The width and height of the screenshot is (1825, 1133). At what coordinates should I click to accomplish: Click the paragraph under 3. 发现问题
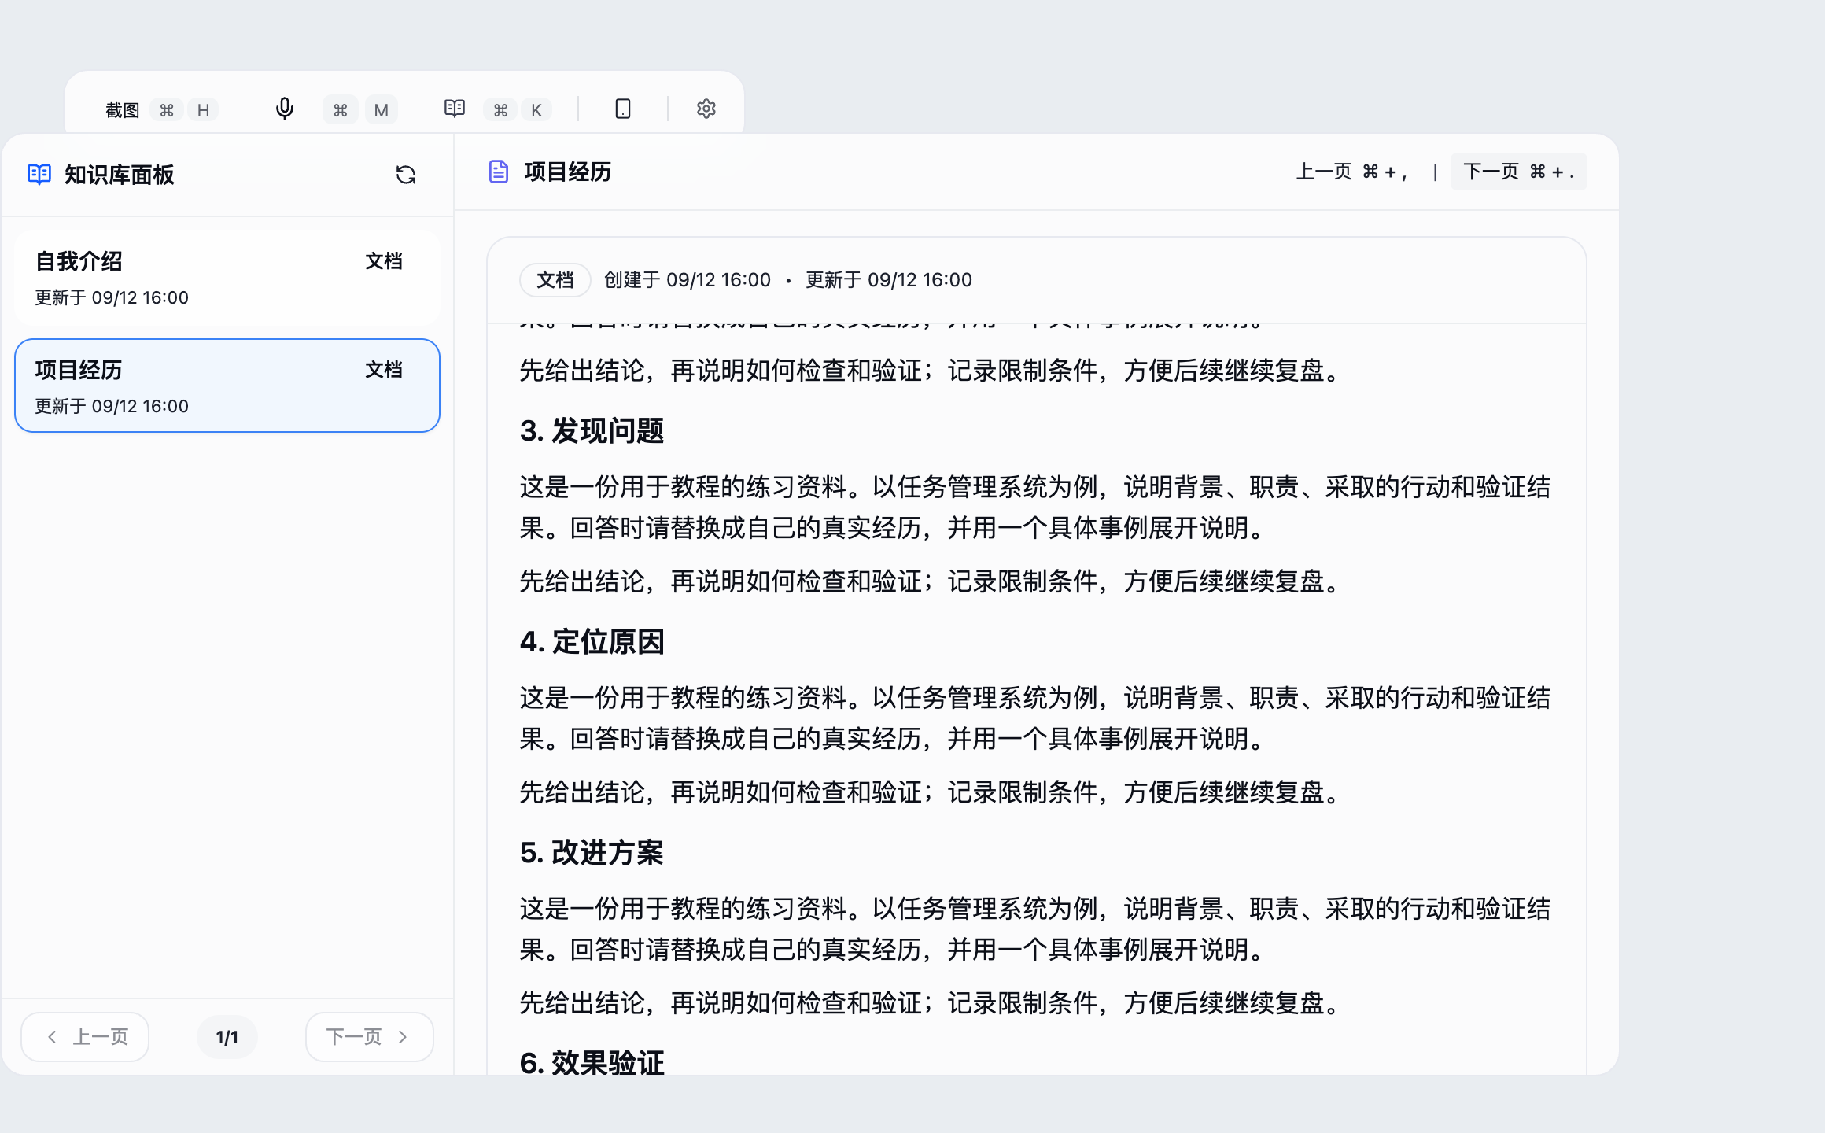(x=1035, y=507)
